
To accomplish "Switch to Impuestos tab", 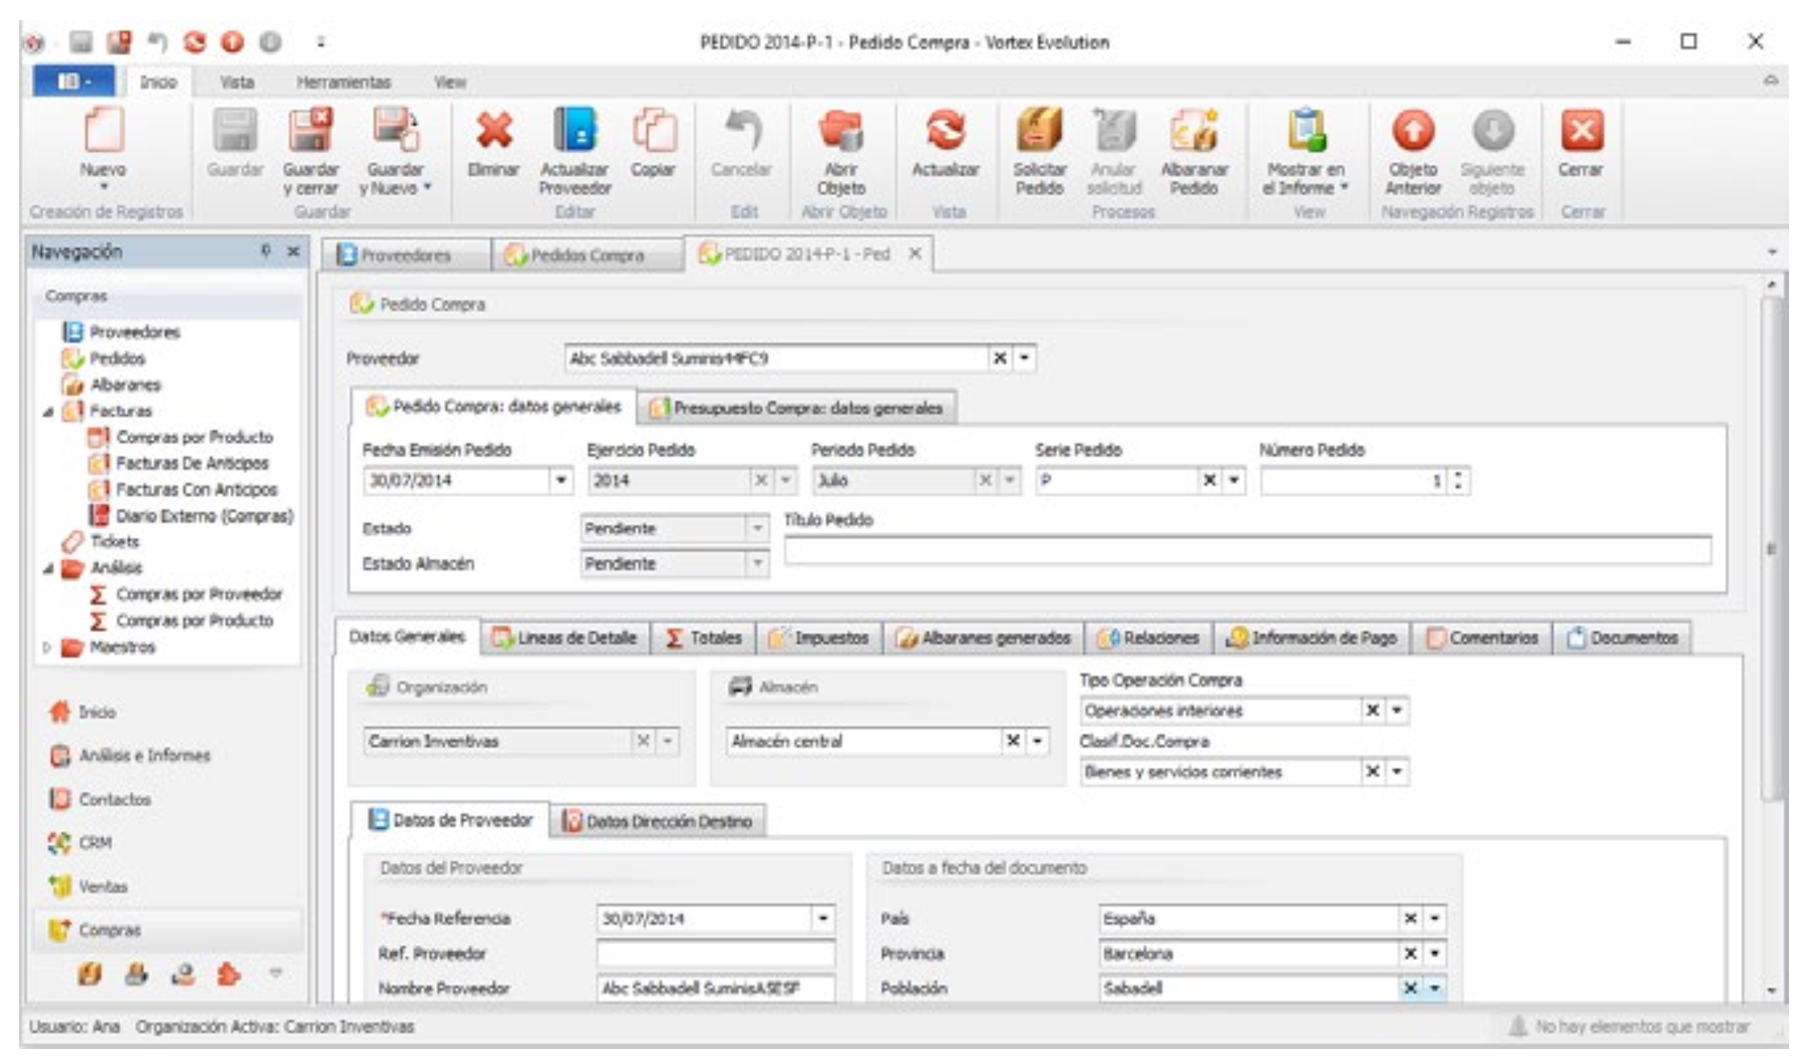I will click(x=819, y=638).
